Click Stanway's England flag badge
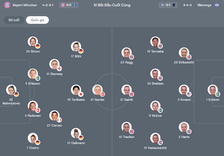The height and width of the screenshot is (156, 224). [59, 69]
